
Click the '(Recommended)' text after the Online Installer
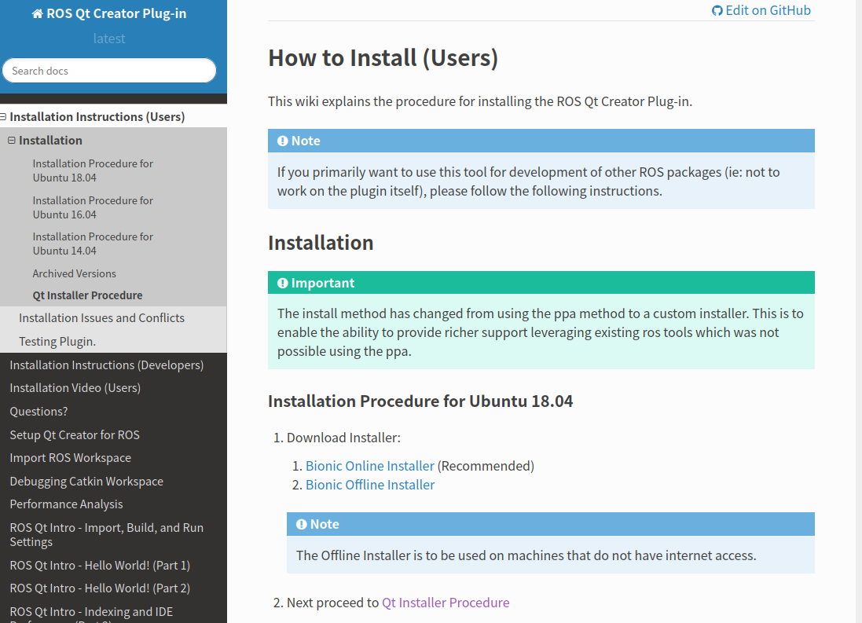[486, 466]
